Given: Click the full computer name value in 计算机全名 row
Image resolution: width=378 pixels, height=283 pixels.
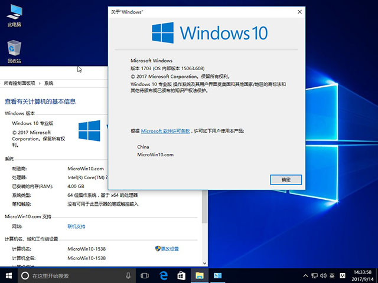Looking at the screenshot, I should 87,258.
